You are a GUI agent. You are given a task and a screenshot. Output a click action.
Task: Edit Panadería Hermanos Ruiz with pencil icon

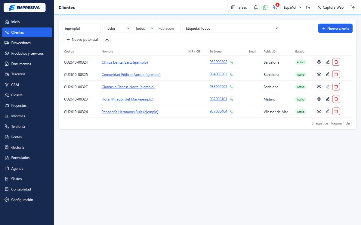click(328, 112)
